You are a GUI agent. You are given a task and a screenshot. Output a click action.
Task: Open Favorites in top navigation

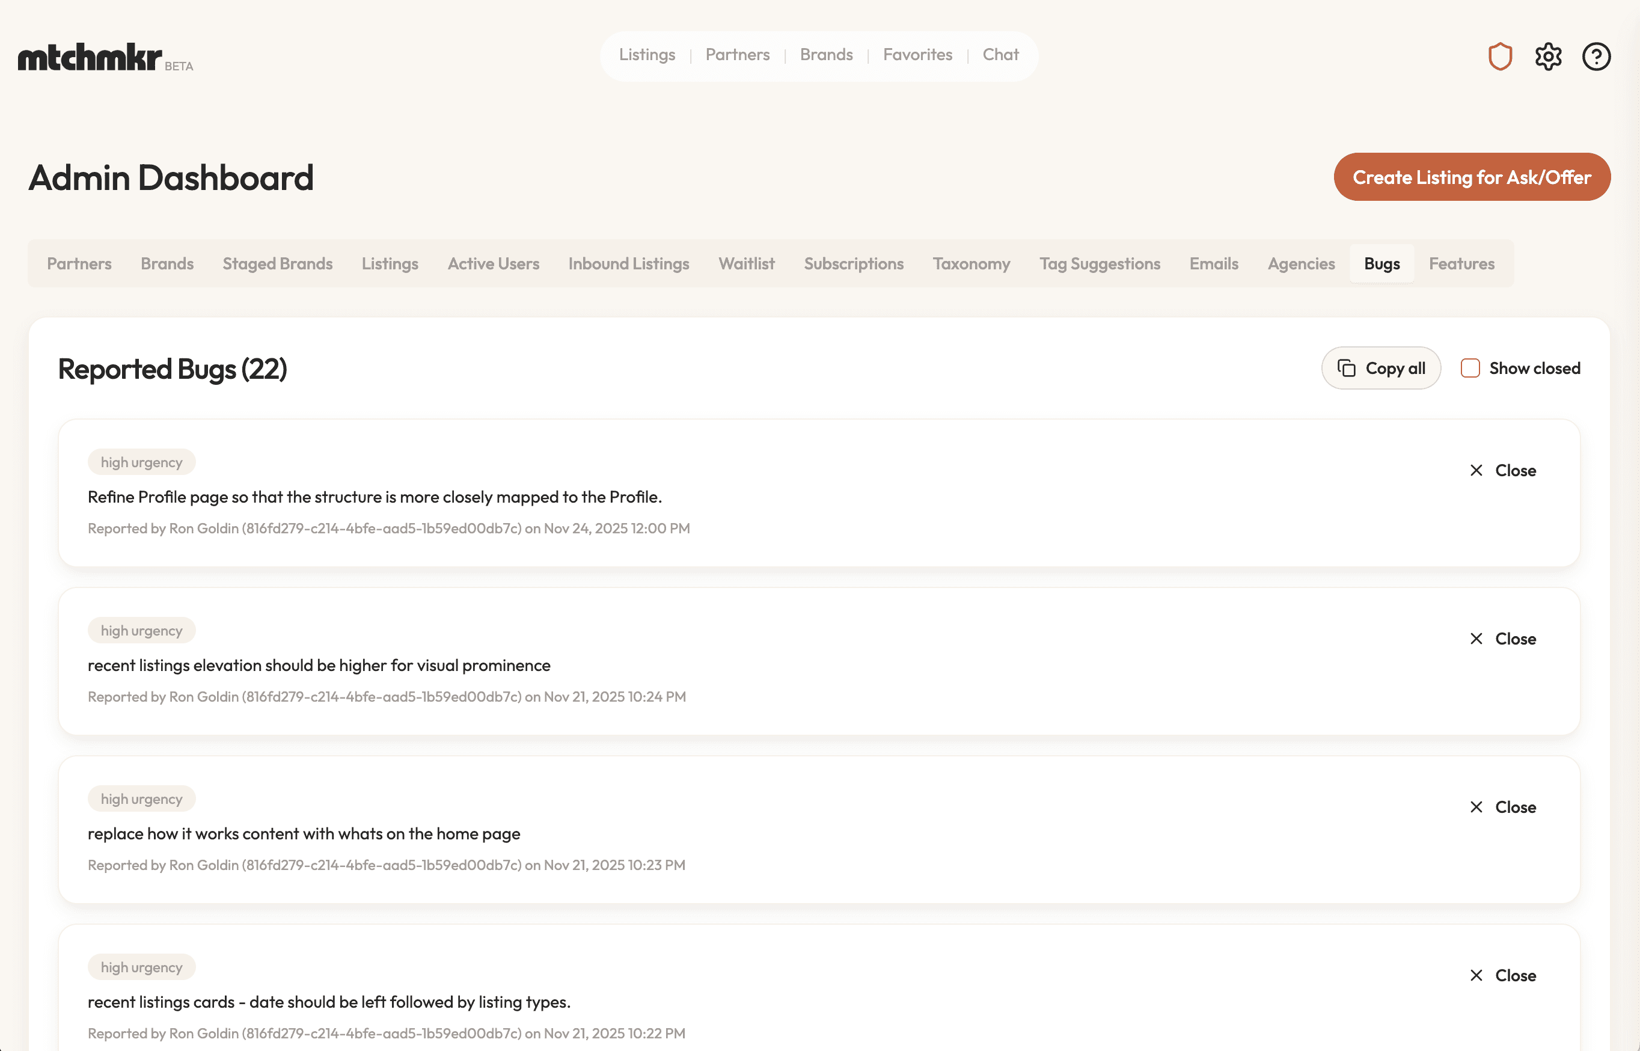coord(917,55)
